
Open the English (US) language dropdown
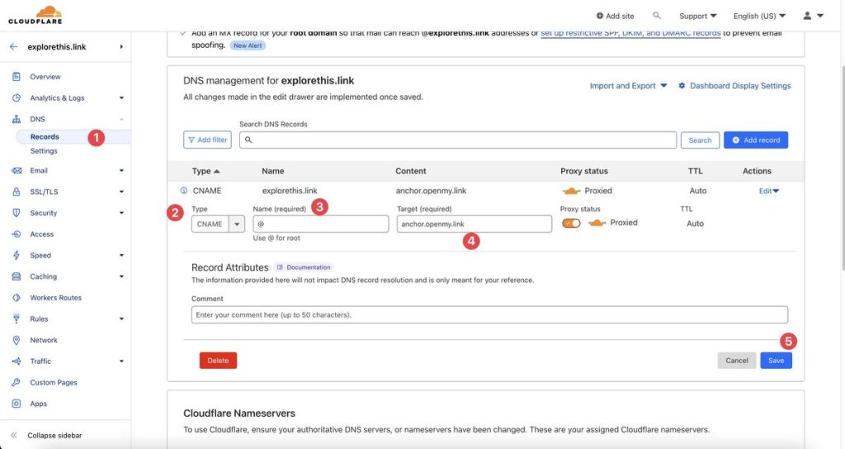pyautogui.click(x=759, y=17)
